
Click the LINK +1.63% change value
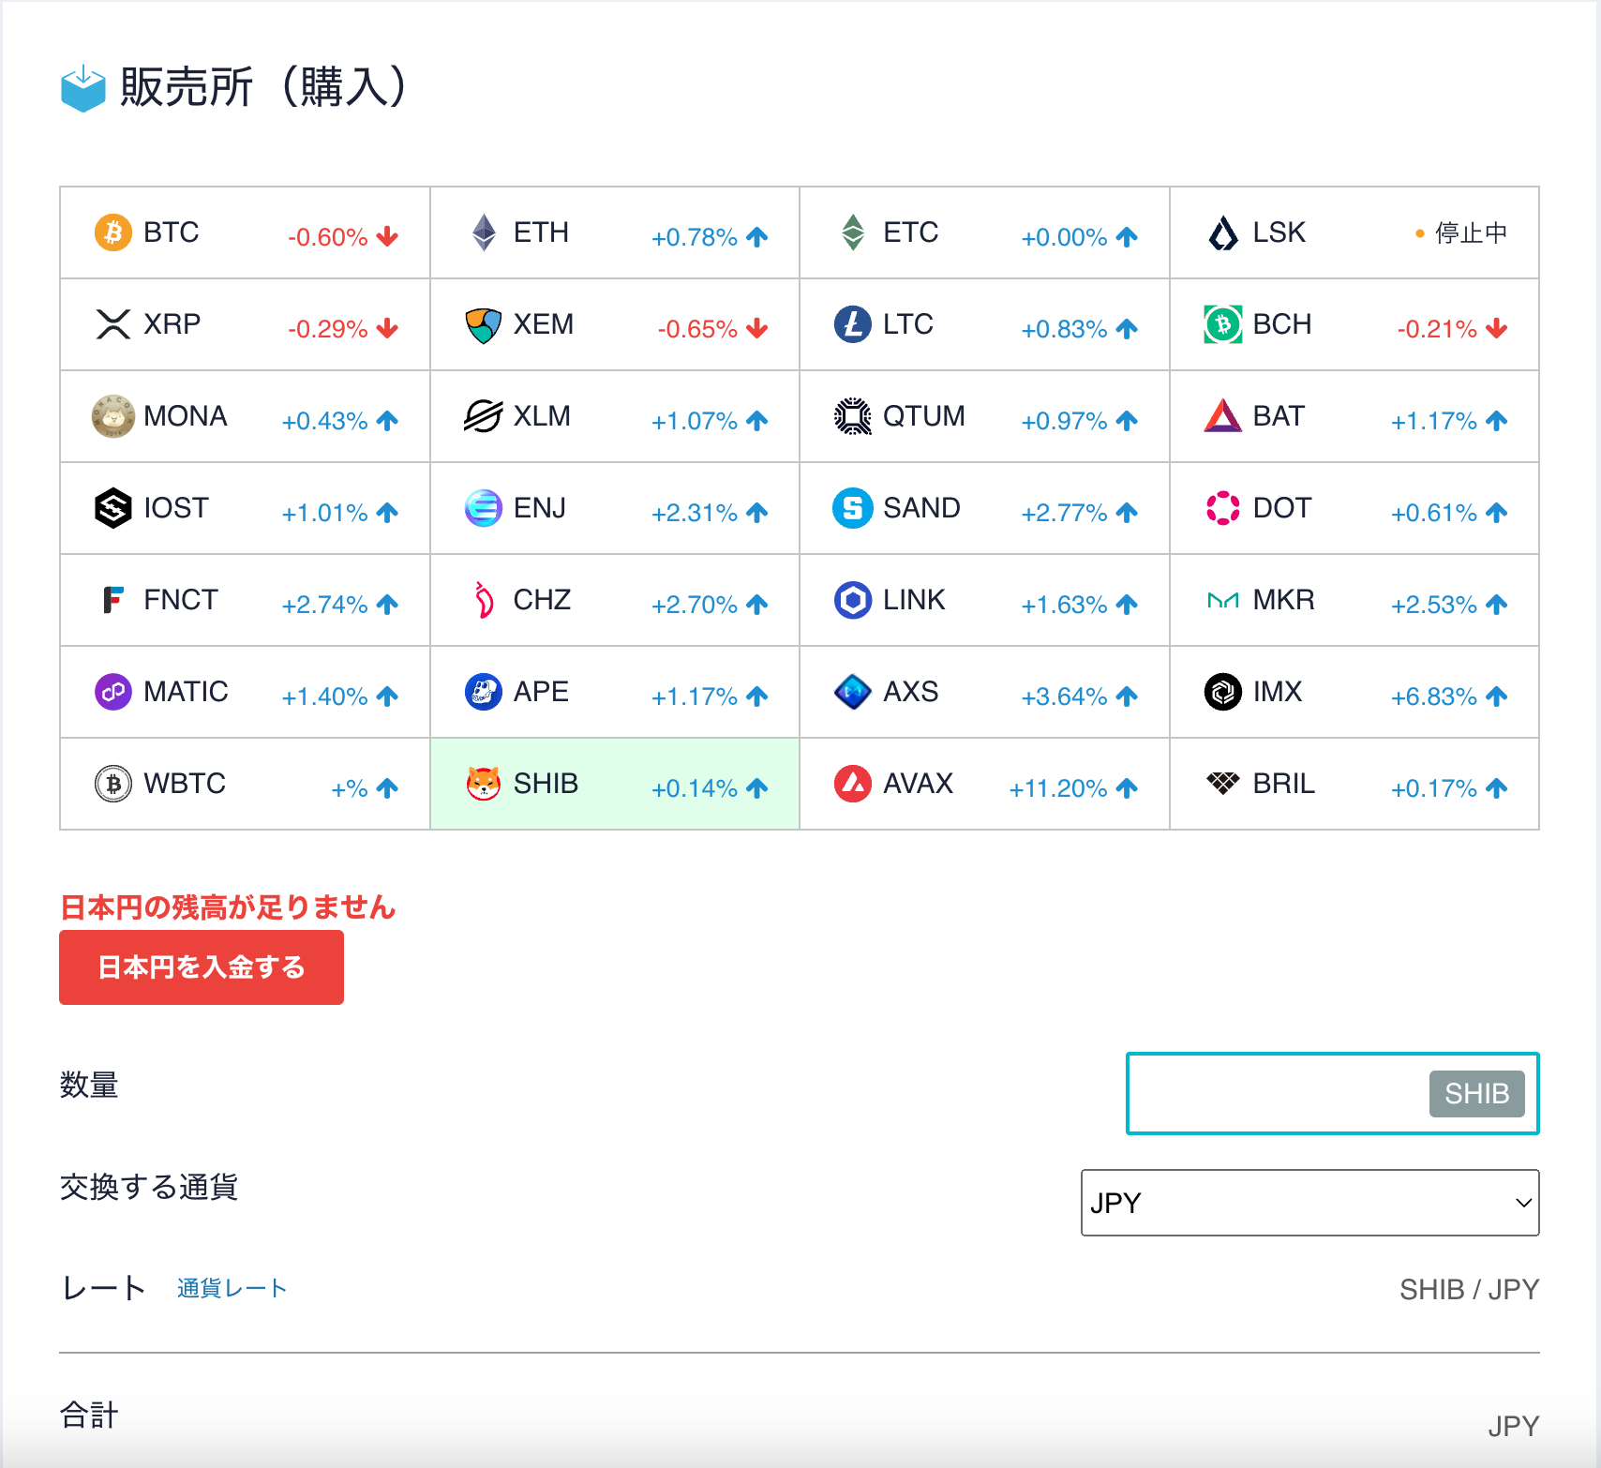click(x=1065, y=605)
